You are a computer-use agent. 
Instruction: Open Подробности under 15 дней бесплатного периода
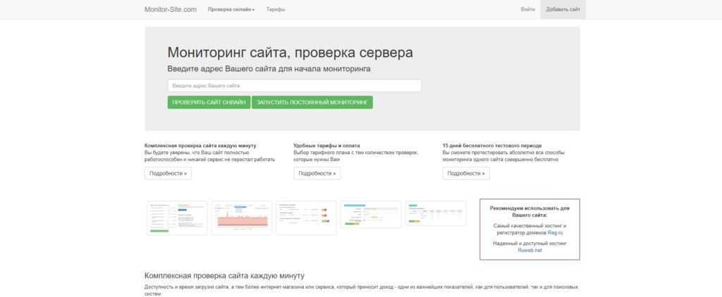466,173
